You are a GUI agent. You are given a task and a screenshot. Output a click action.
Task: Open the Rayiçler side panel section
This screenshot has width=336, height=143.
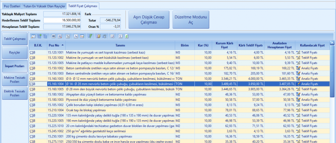(x=14, y=53)
